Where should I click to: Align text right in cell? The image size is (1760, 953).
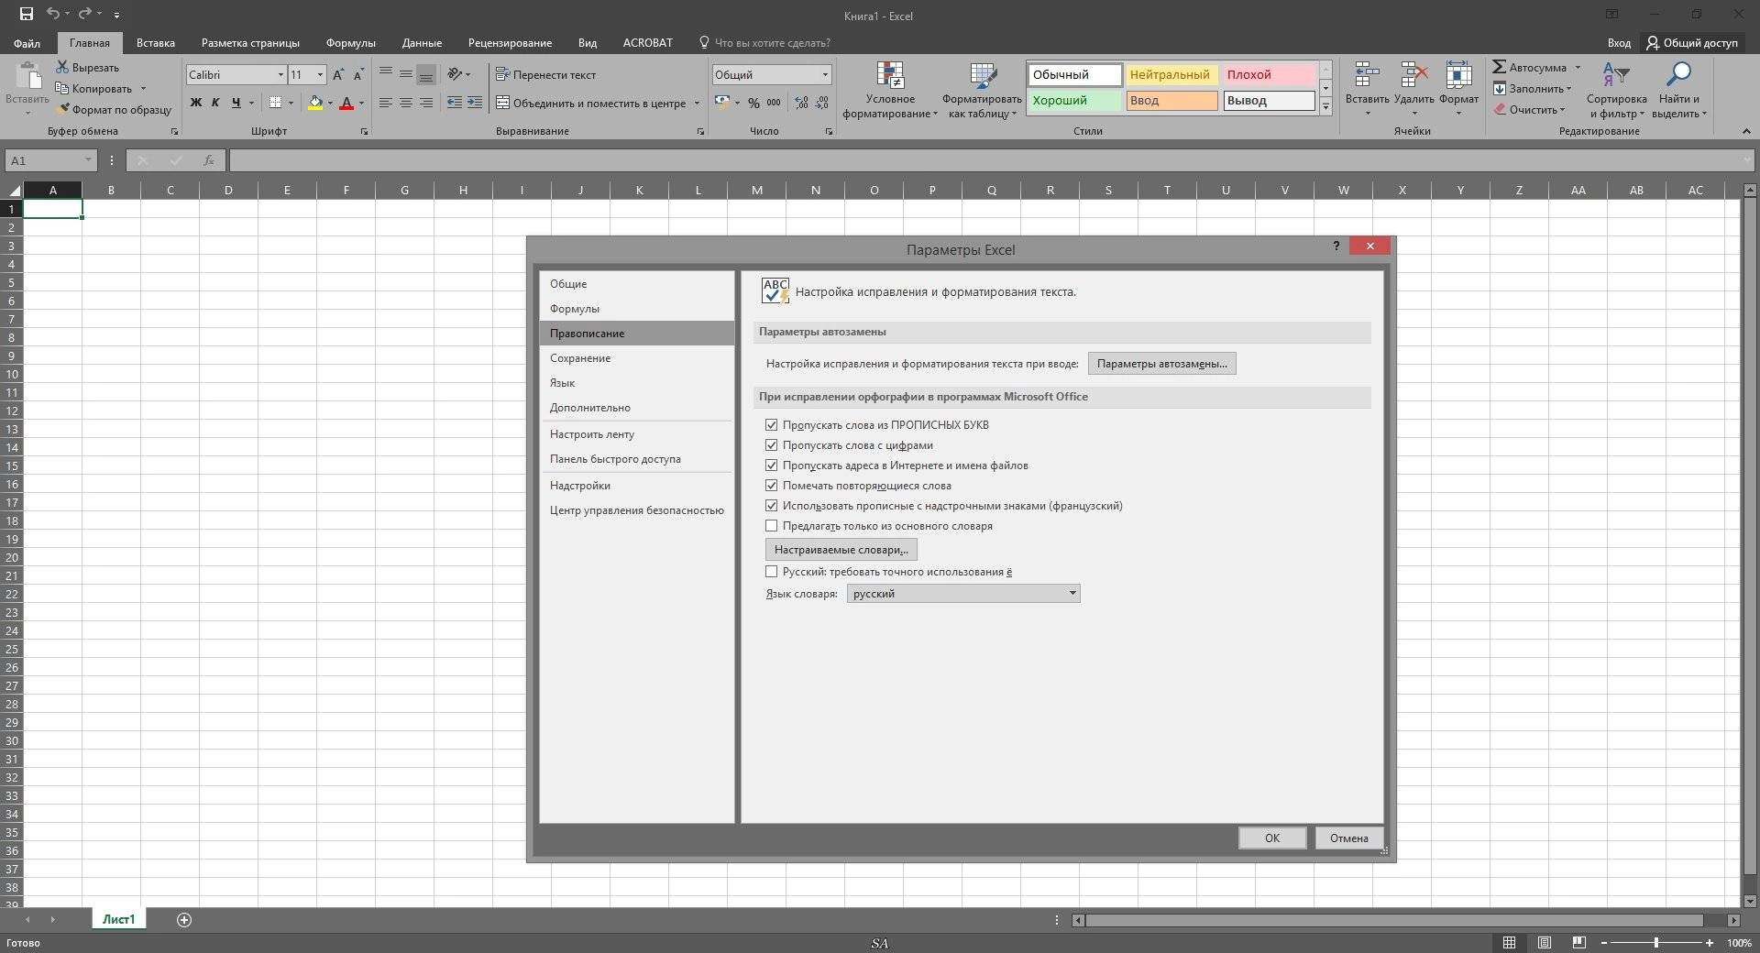tap(426, 103)
